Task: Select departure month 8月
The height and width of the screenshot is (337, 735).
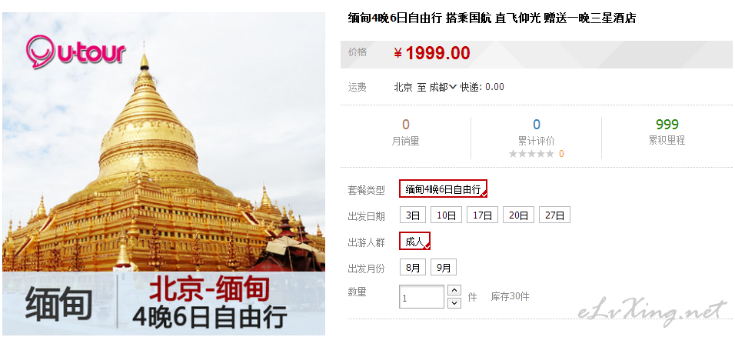Action: [x=413, y=268]
